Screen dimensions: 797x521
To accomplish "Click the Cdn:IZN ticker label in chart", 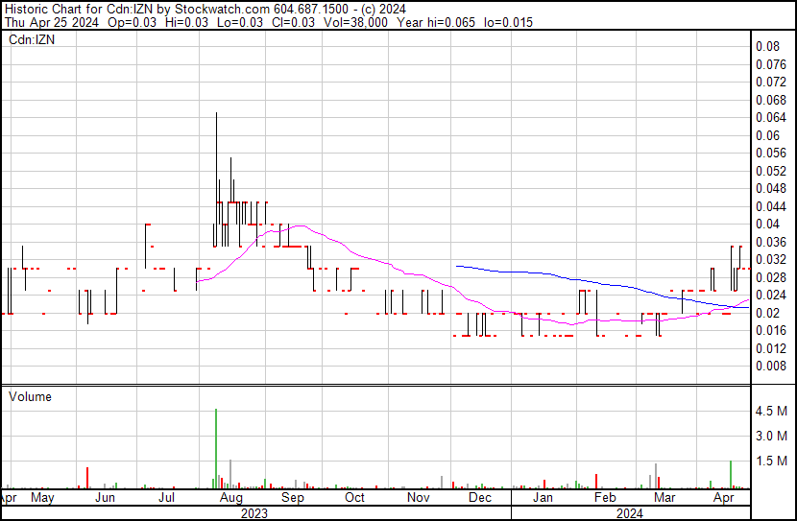I will 32,41.
